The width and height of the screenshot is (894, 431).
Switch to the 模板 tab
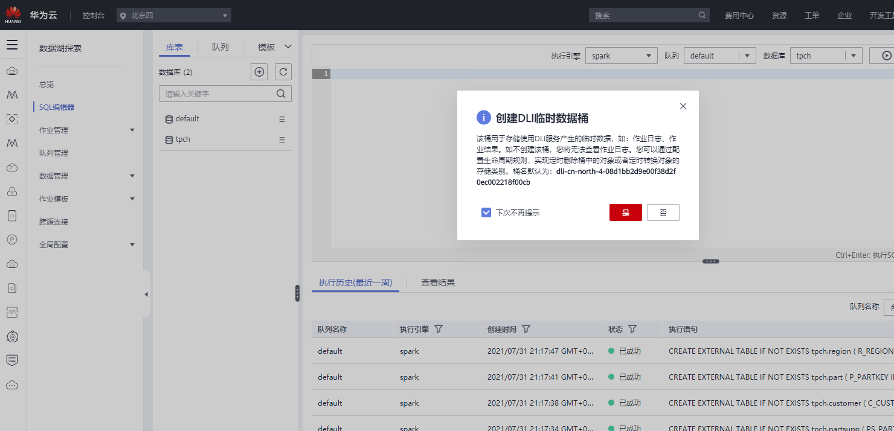266,47
